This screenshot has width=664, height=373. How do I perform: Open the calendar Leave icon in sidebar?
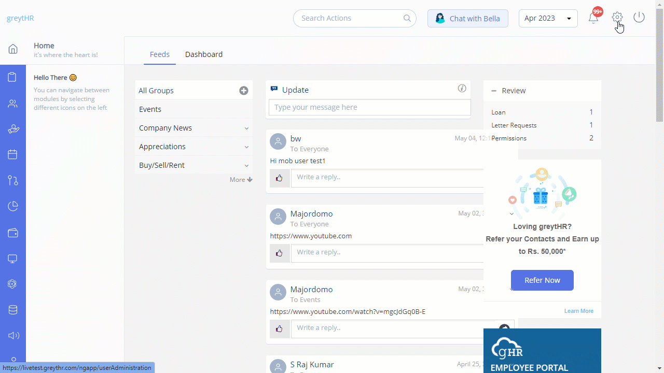(13, 154)
